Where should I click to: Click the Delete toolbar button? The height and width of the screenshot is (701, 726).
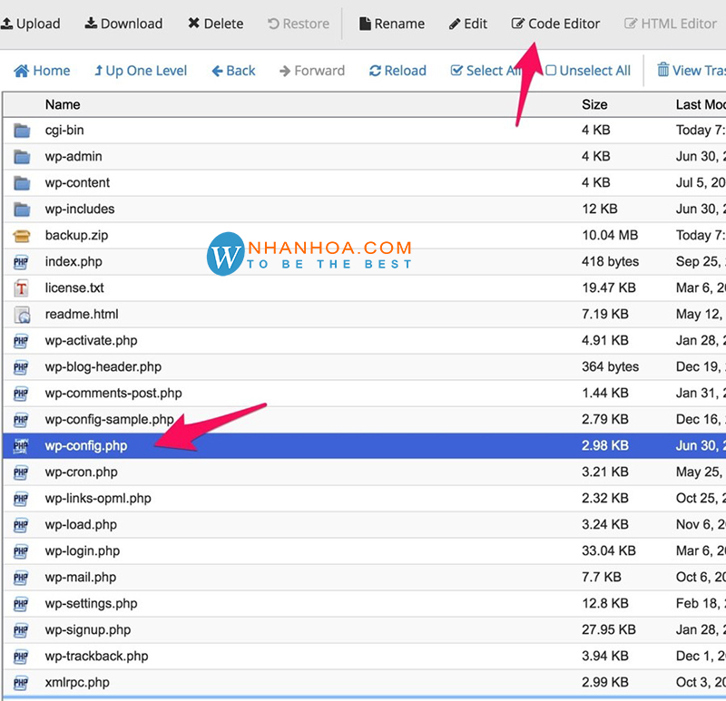coord(216,24)
